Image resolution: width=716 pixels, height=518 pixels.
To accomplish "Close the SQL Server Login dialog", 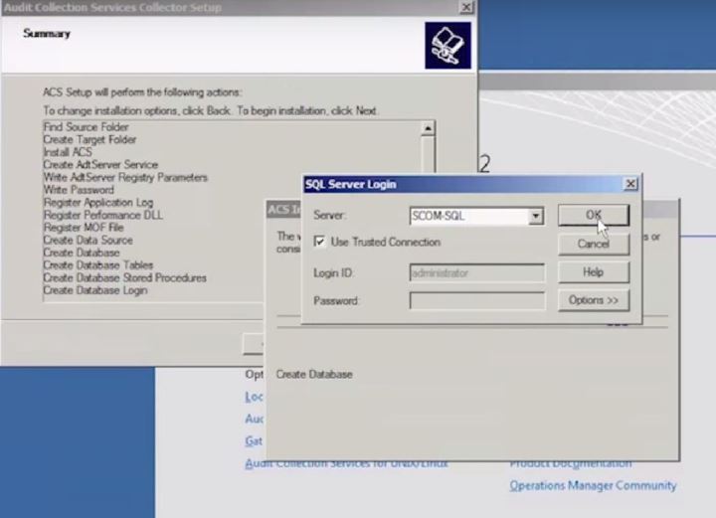I will (629, 184).
